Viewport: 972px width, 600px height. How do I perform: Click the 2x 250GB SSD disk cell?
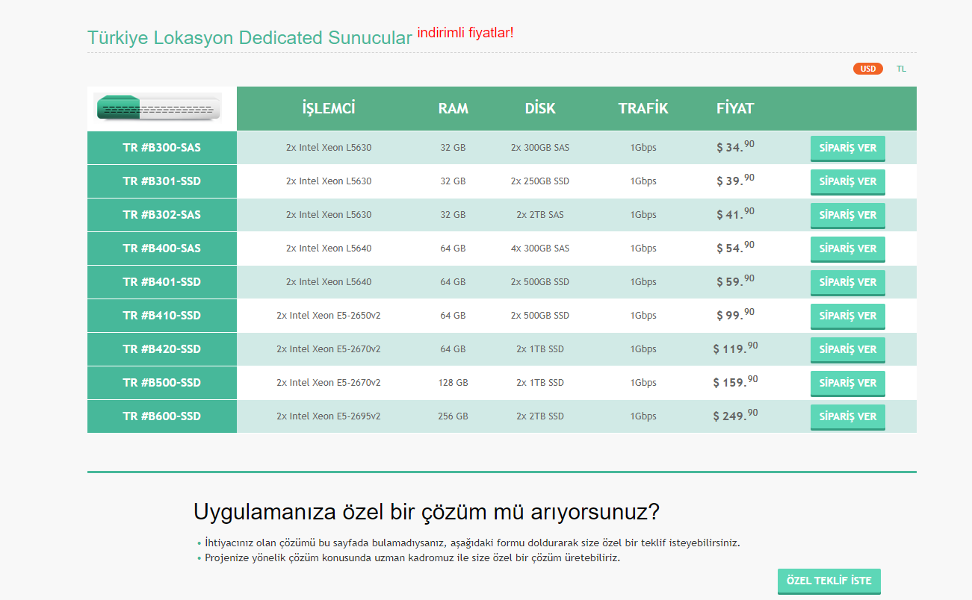[540, 181]
